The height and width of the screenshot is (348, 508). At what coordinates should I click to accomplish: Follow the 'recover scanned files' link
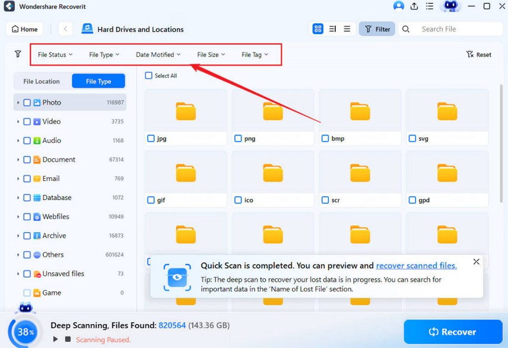coord(416,266)
